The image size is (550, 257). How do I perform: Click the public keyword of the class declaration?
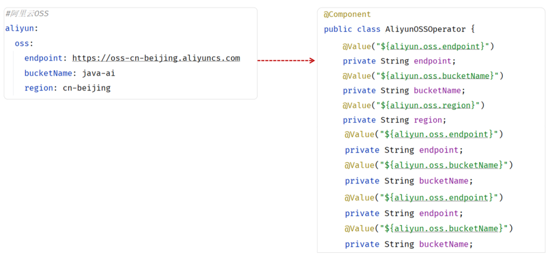click(338, 29)
